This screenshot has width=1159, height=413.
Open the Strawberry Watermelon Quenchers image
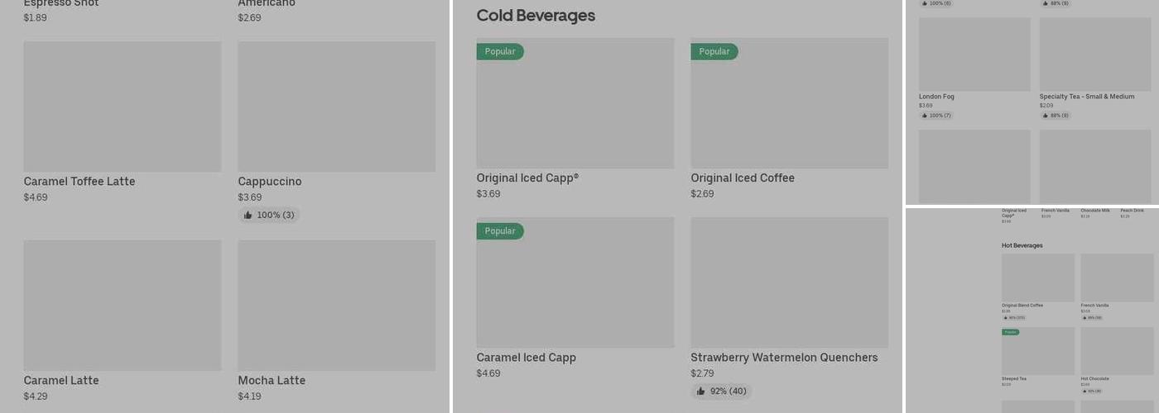click(x=789, y=282)
